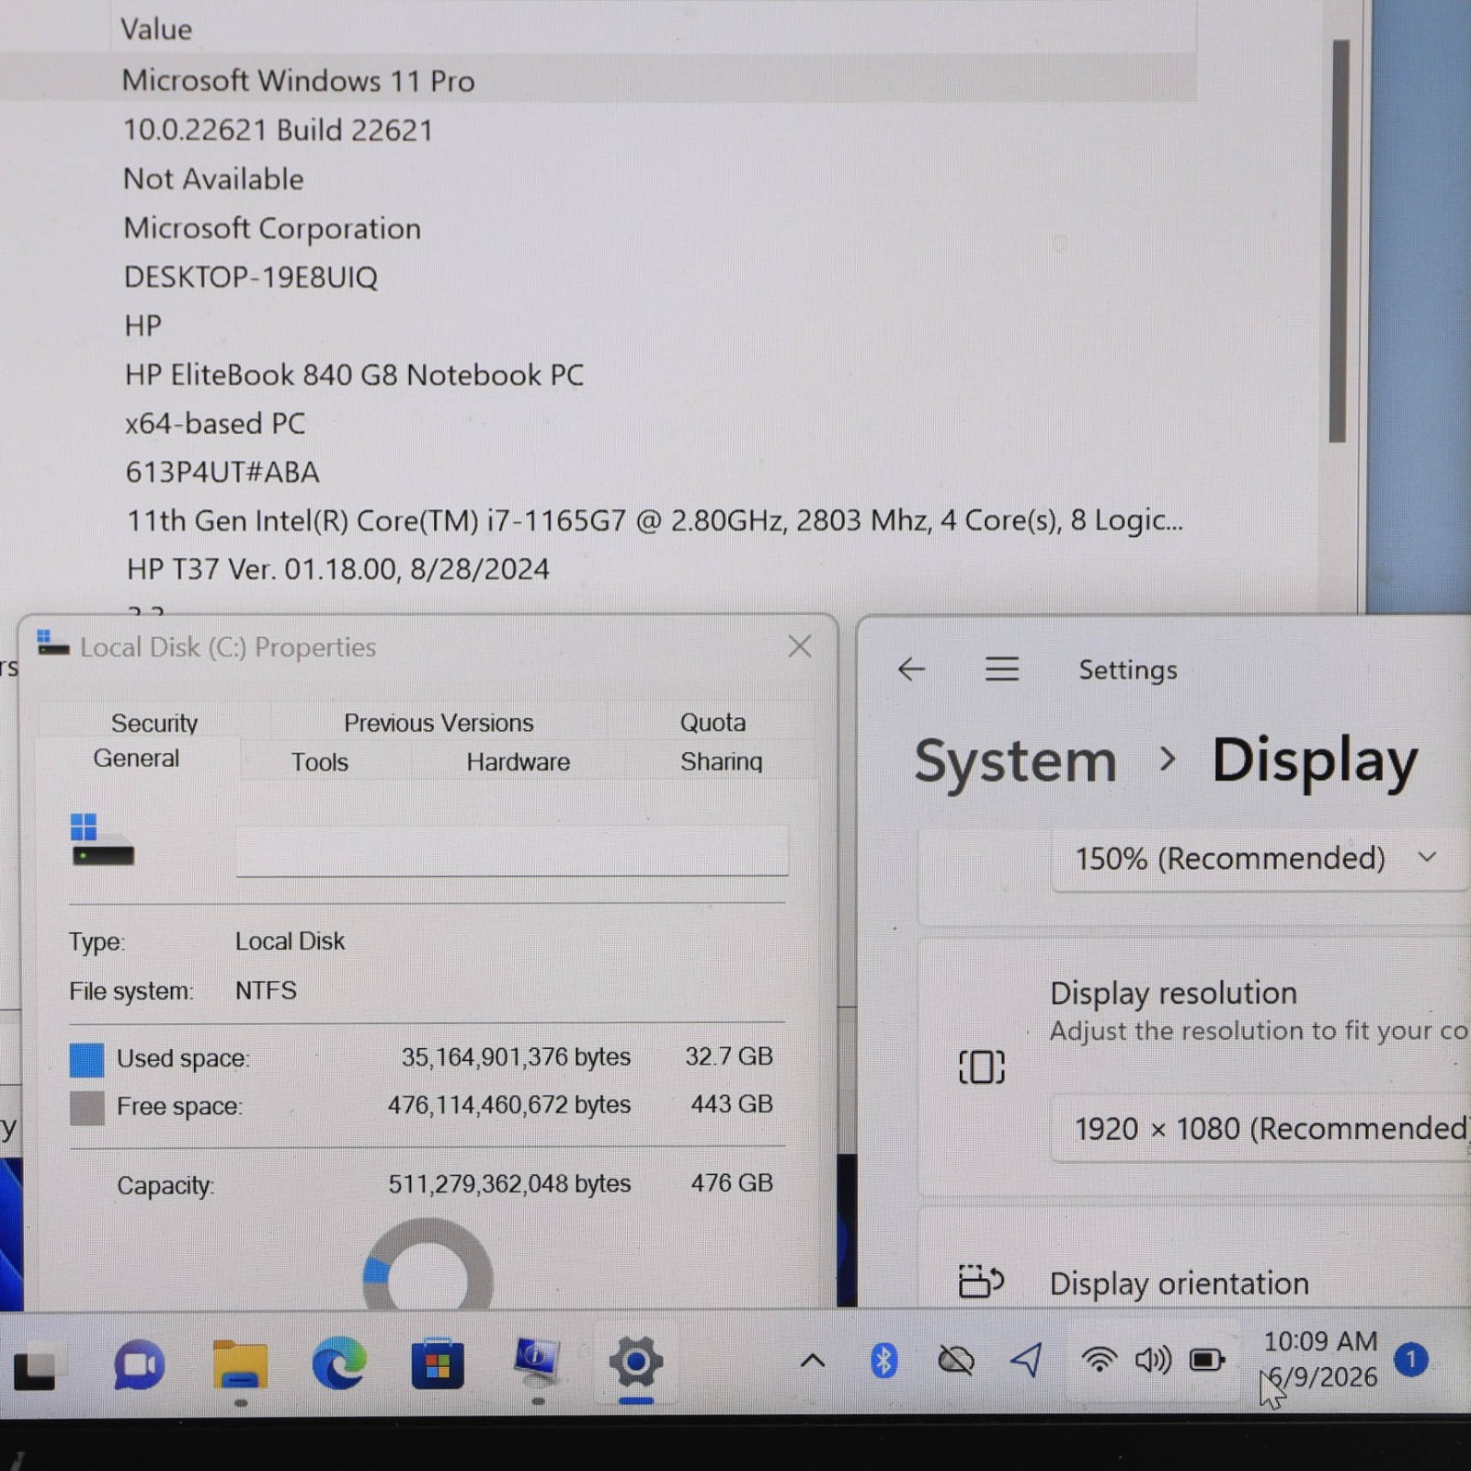Open Microsoft Teams Chat from taskbar
Screen dimensions: 1471x1471
(x=139, y=1364)
